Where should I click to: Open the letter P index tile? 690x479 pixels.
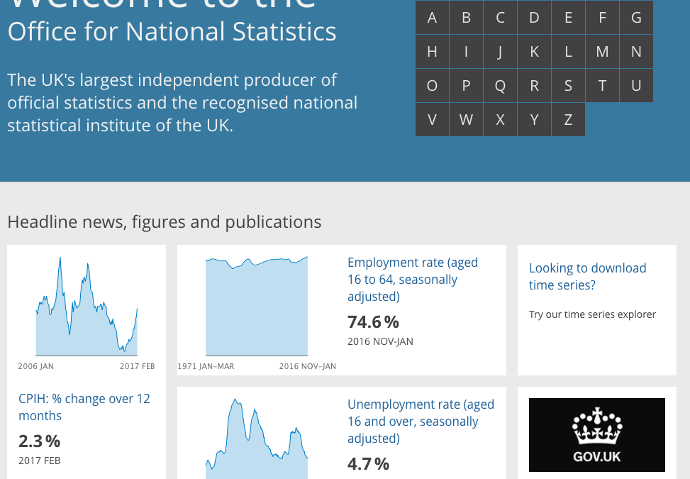(466, 85)
